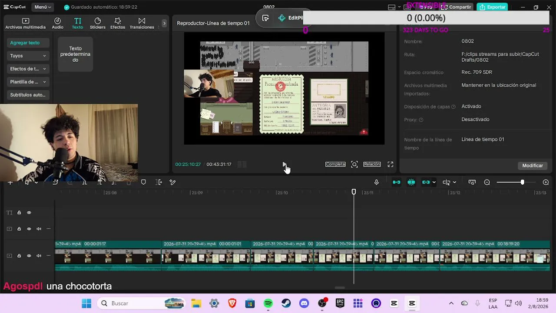Hide the main video track
The width and height of the screenshot is (556, 313).
tap(29, 256)
